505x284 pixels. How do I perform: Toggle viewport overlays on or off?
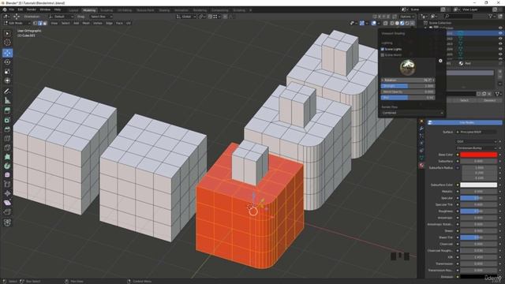(373, 23)
